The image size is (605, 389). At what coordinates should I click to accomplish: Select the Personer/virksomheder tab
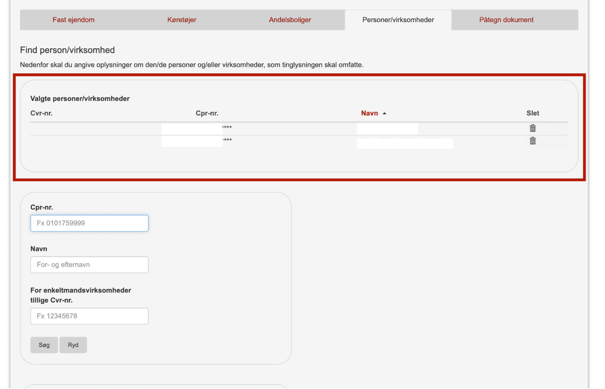click(398, 20)
